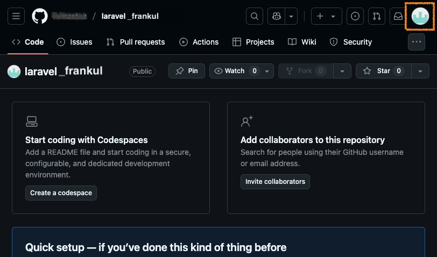437x257 pixels.
Task: Click the Watch count badge
Action: coord(255,71)
